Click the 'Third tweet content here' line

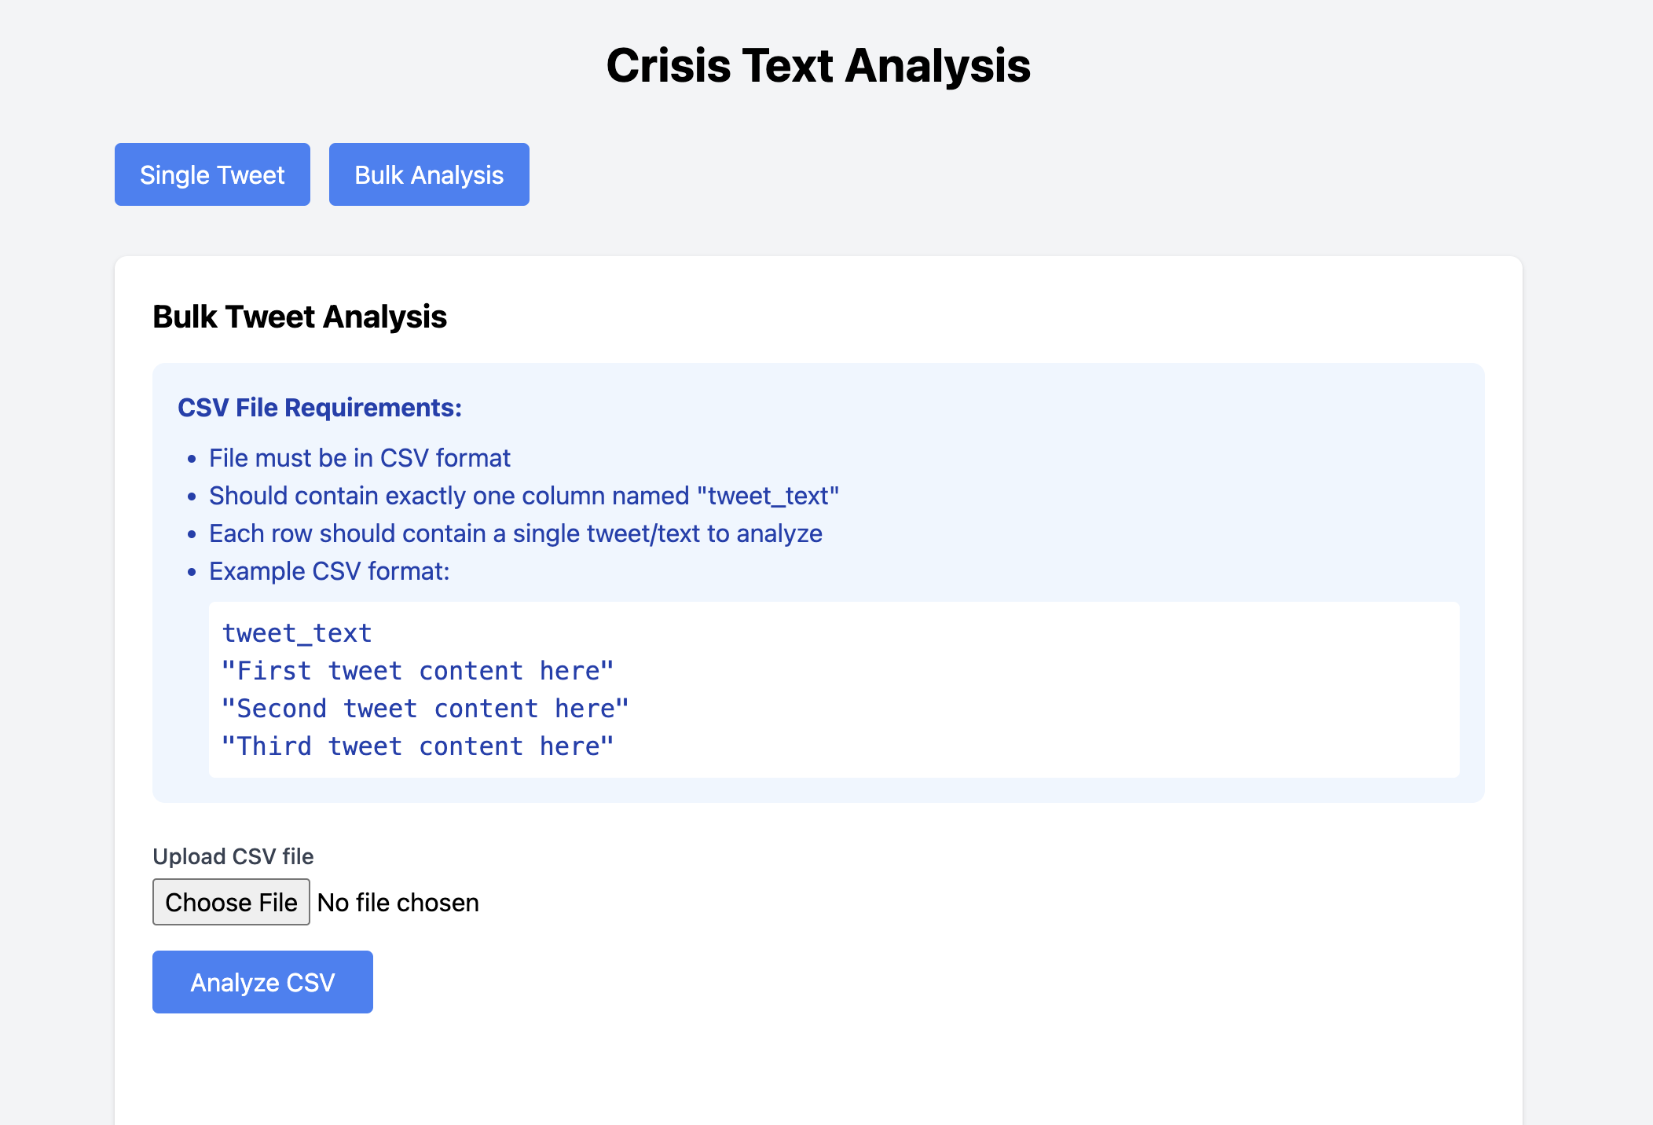tap(417, 746)
